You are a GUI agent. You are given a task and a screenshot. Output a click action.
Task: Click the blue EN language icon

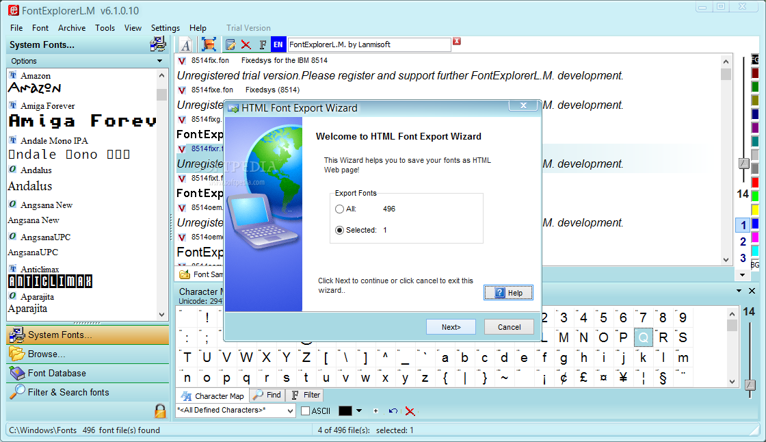point(278,44)
